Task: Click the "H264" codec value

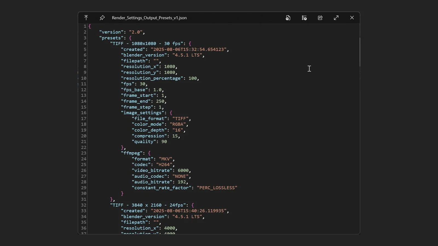Action: (x=165, y=164)
